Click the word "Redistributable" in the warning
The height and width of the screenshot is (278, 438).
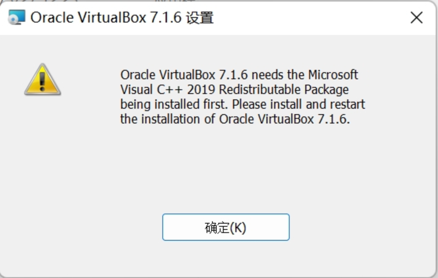[x=260, y=90]
